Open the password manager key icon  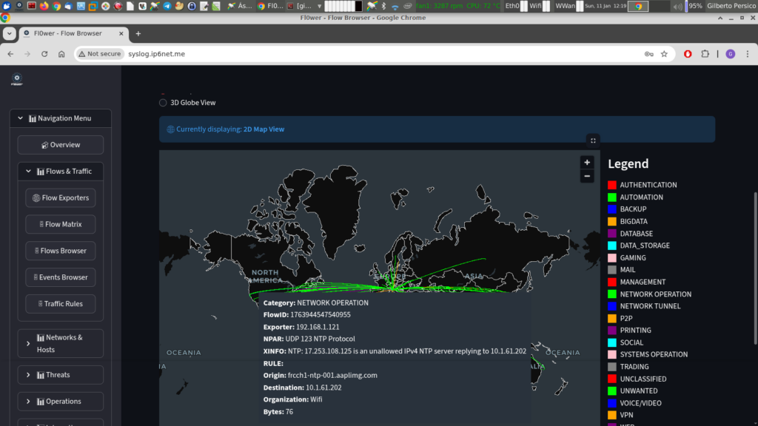pyautogui.click(x=648, y=54)
